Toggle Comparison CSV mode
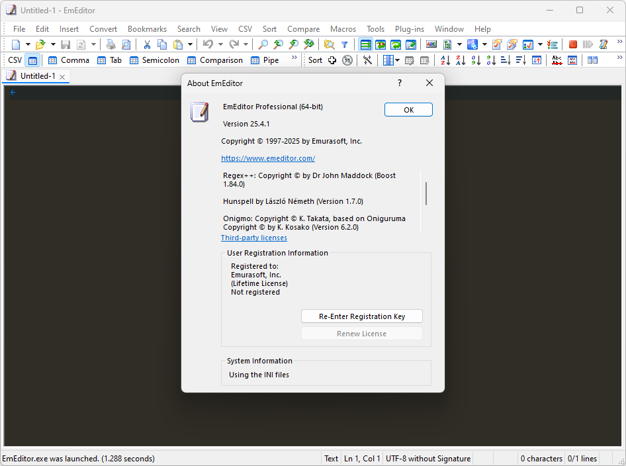This screenshot has height=466, width=626. pos(215,60)
